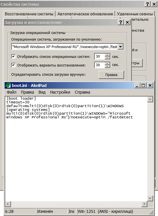Minimize the boot.ini AkelPad window
Viewport: 158px width, 216px height.
click(x=137, y=86)
